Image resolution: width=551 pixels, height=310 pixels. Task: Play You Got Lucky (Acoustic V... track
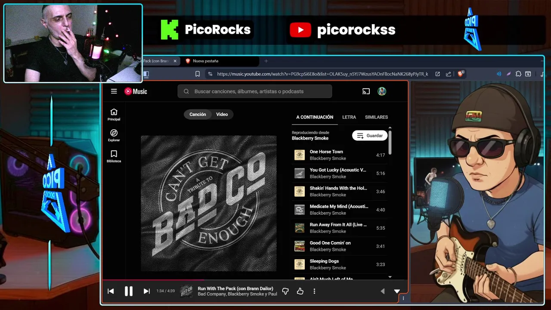[x=339, y=173]
